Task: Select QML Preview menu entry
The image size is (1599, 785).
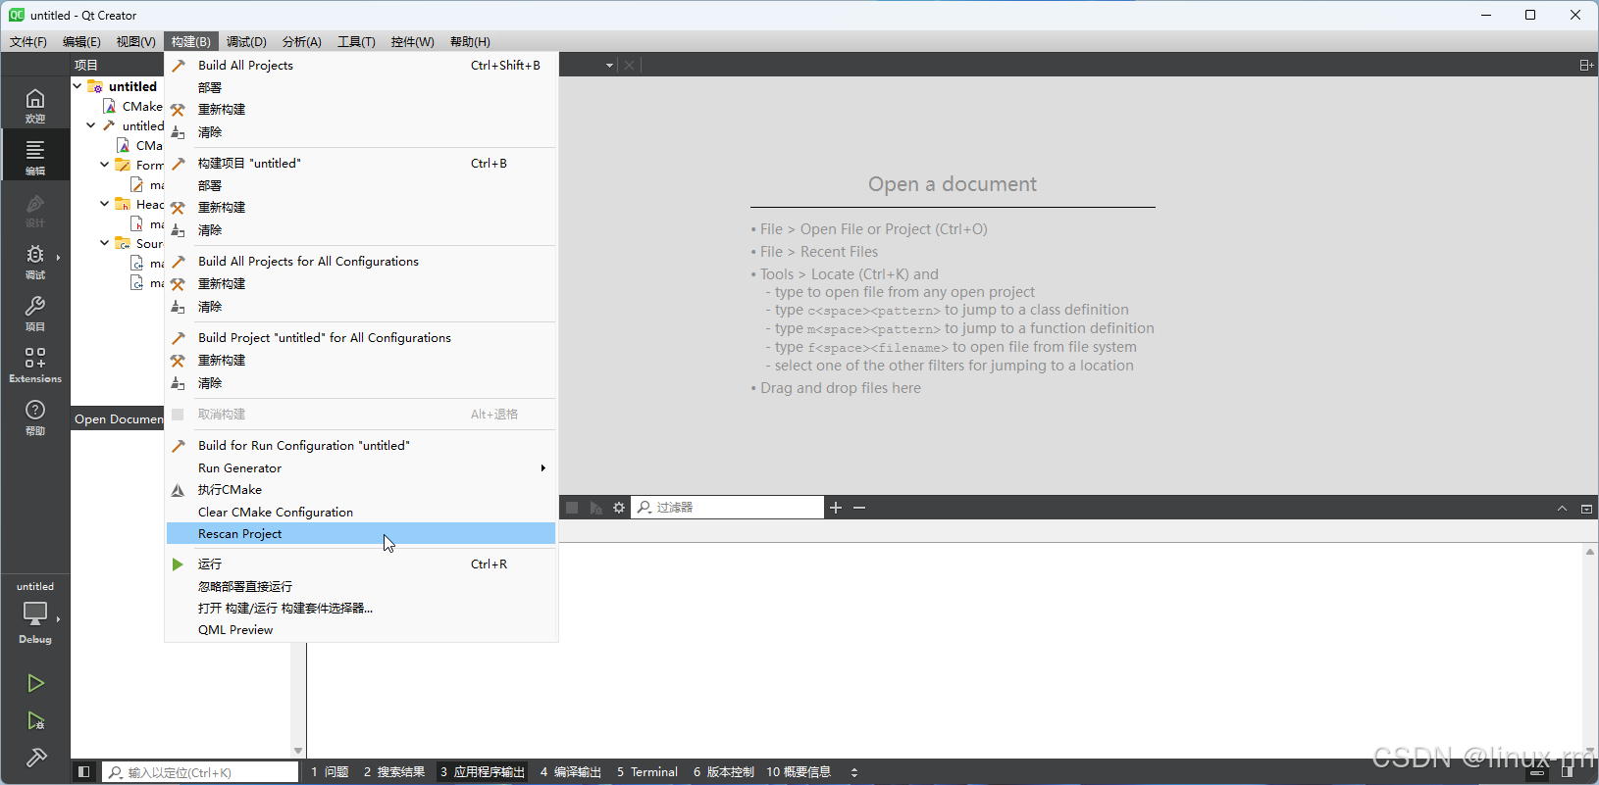Action: click(x=361, y=630)
